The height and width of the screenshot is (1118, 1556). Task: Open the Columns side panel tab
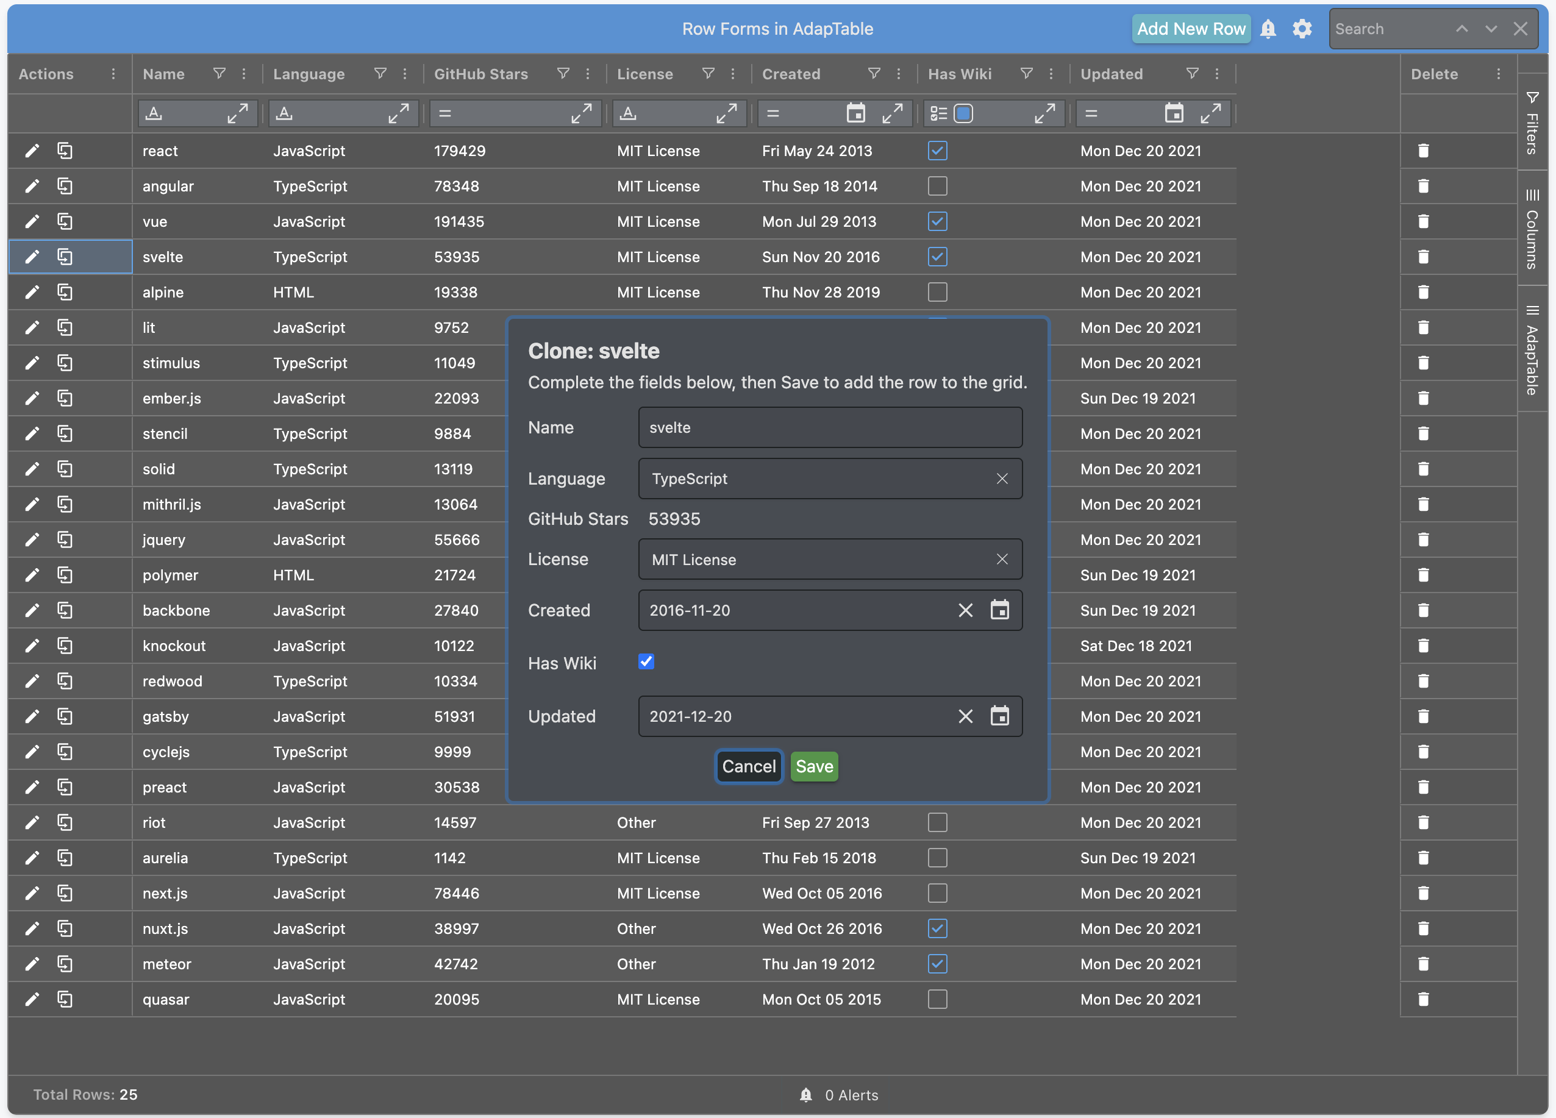pos(1532,229)
